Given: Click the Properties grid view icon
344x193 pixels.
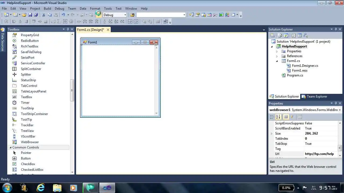Looking at the screenshot, I should click(286, 117).
